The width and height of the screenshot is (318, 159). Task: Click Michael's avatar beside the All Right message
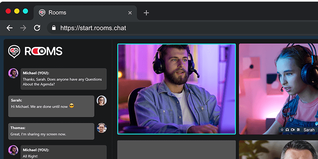(x=13, y=150)
